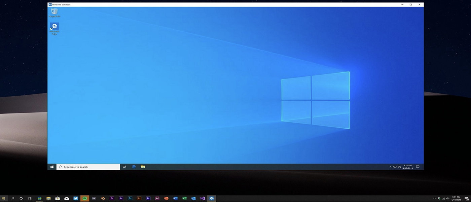Open After Effects from the taskbar
Image resolution: width=471 pixels, height=202 pixels.
coord(121,199)
